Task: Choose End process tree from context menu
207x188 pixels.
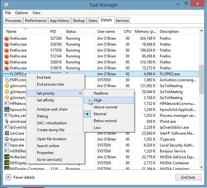Action: click(50, 84)
